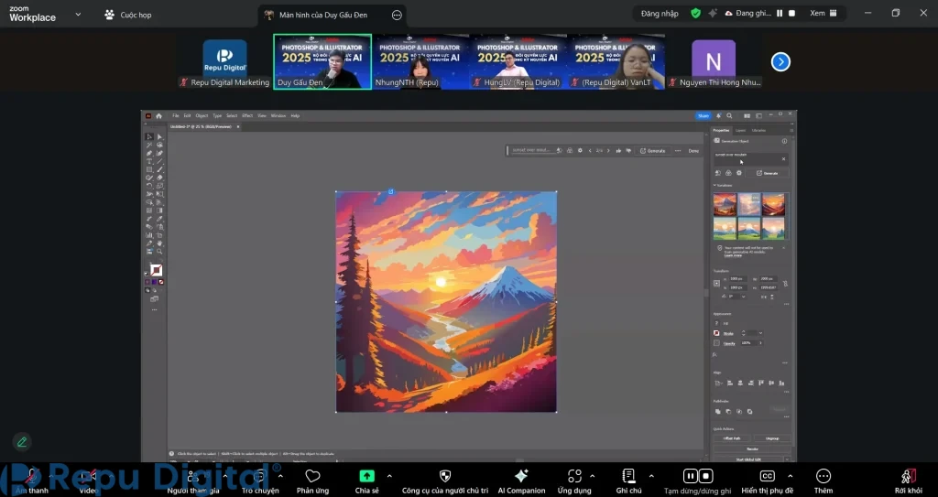938x497 pixels.
Task: Click the Properties panel generation settings gear
Action: [738, 172]
